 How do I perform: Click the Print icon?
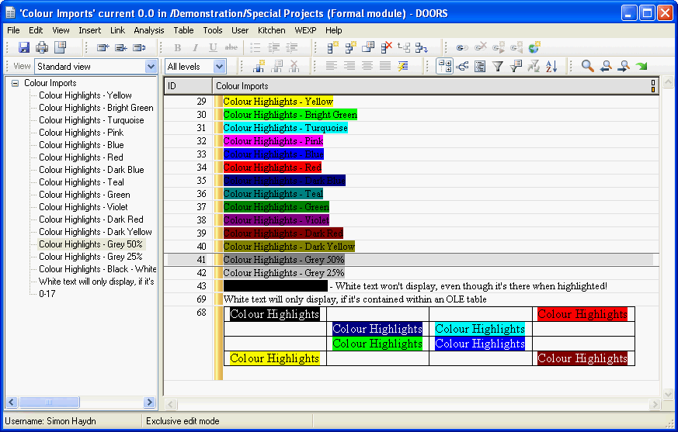(42, 47)
